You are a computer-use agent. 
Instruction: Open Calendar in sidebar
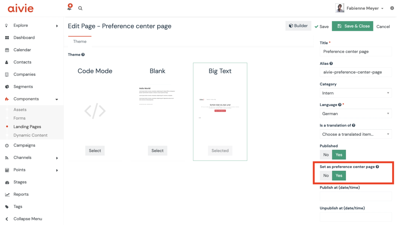[22, 50]
